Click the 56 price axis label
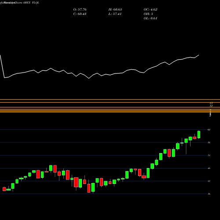This screenshot has width=220, height=220. tap(209, 143)
